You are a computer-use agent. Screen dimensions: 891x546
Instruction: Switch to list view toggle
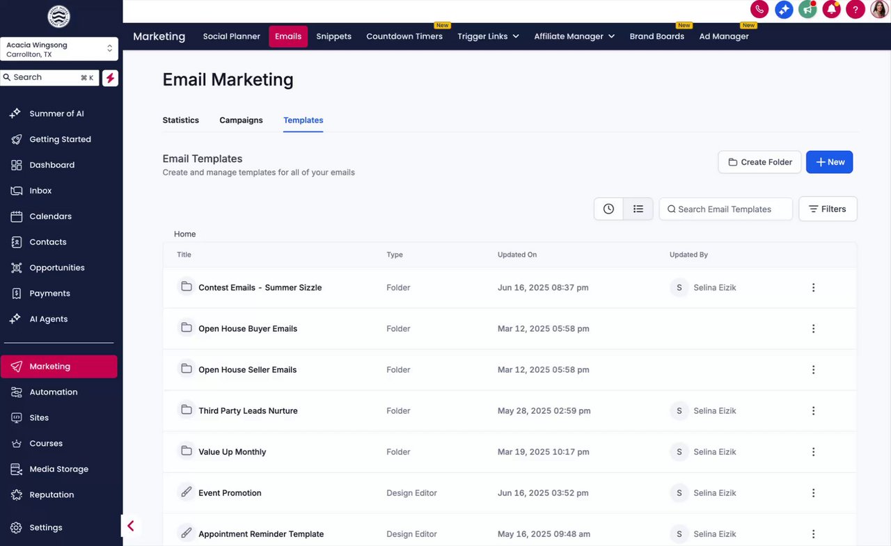point(638,209)
